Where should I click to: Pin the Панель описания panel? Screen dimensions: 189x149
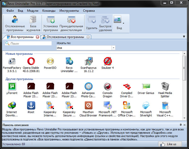click(180, 125)
